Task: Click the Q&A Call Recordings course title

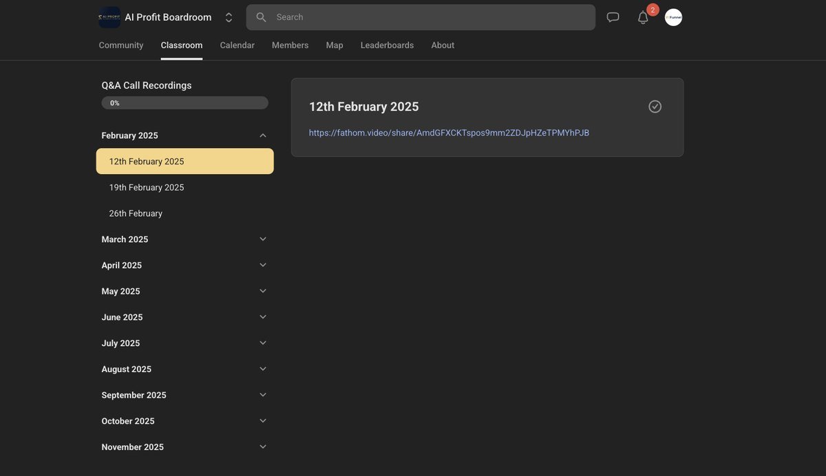Action: (x=147, y=85)
